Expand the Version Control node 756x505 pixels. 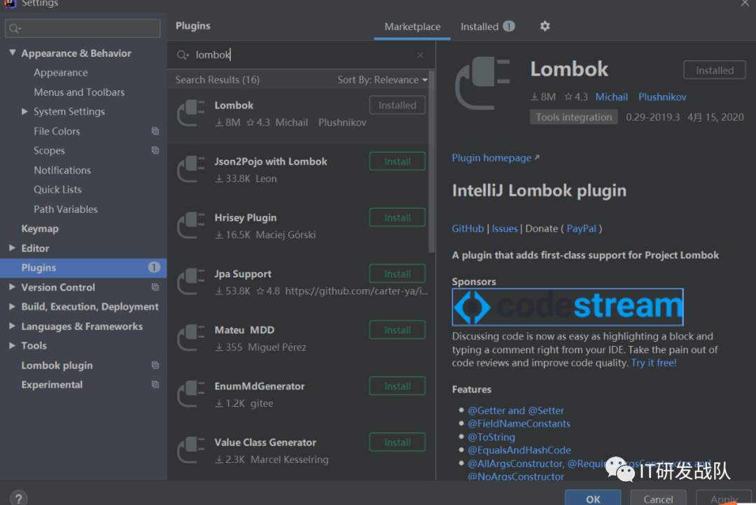coord(12,287)
